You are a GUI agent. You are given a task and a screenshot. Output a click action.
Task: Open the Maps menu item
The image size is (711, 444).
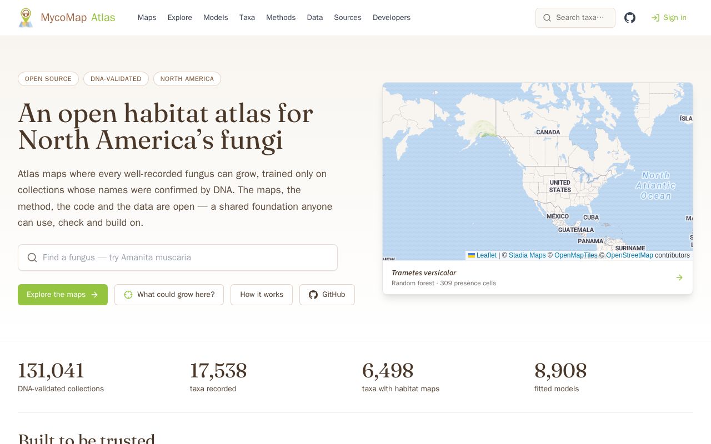pyautogui.click(x=147, y=18)
